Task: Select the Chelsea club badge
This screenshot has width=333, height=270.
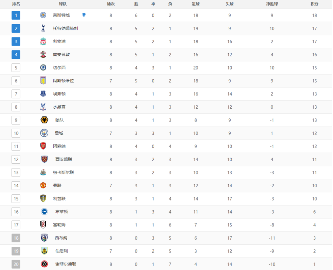Action: (43, 68)
